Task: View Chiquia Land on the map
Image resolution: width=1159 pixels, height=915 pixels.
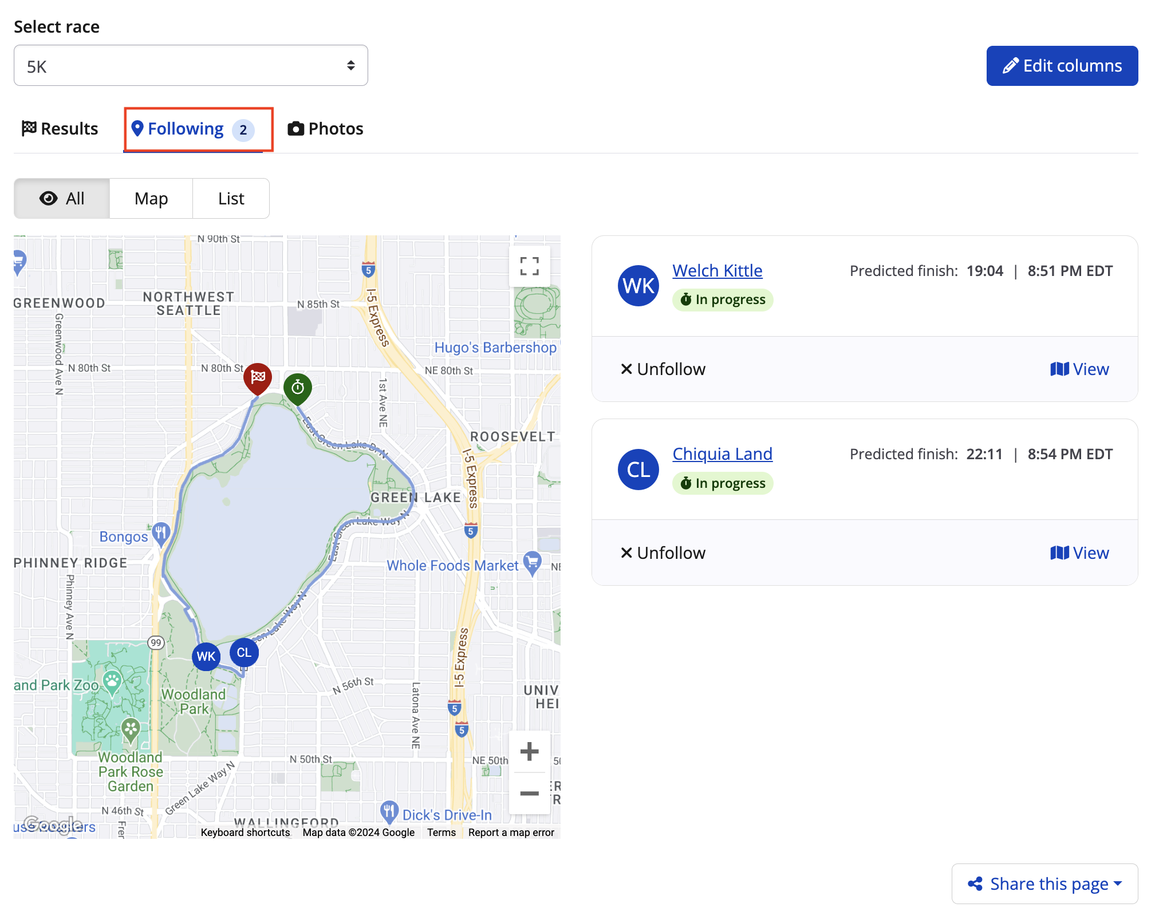Action: click(x=1079, y=553)
